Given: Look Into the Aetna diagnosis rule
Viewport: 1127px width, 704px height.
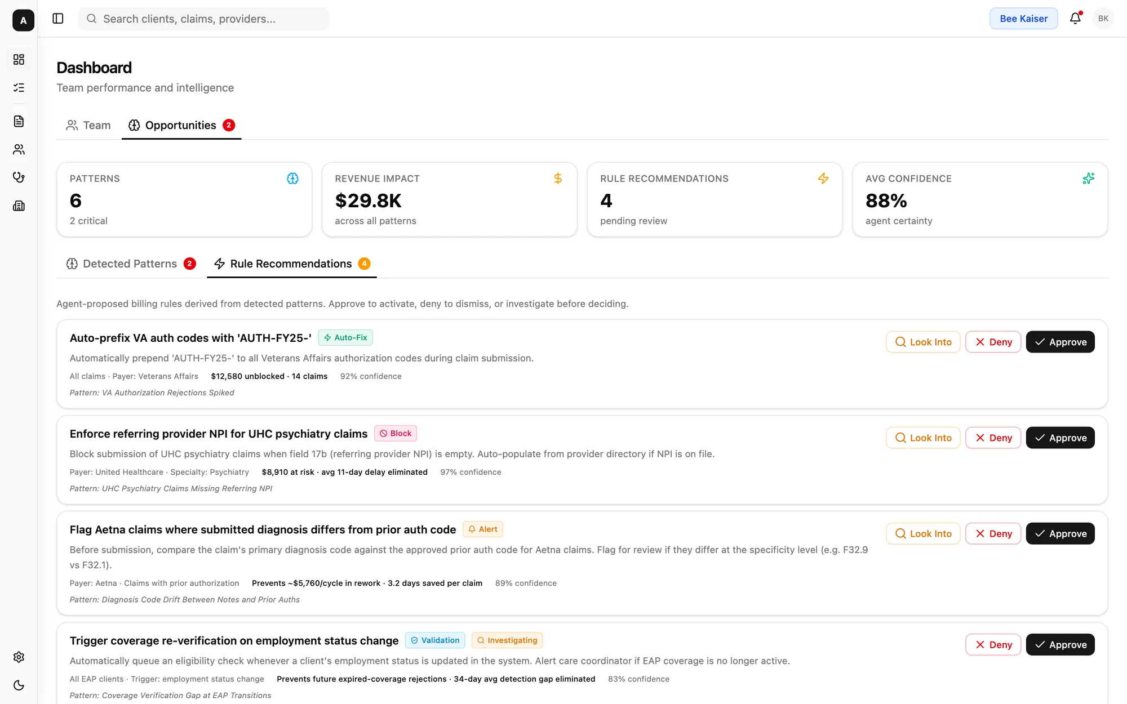Looking at the screenshot, I should (x=923, y=533).
